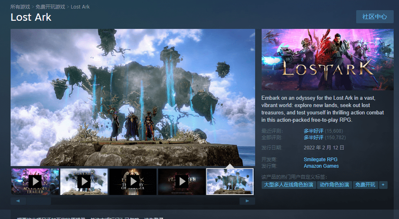Click the 开发商 label
399x219 pixels.
[x=269, y=160]
